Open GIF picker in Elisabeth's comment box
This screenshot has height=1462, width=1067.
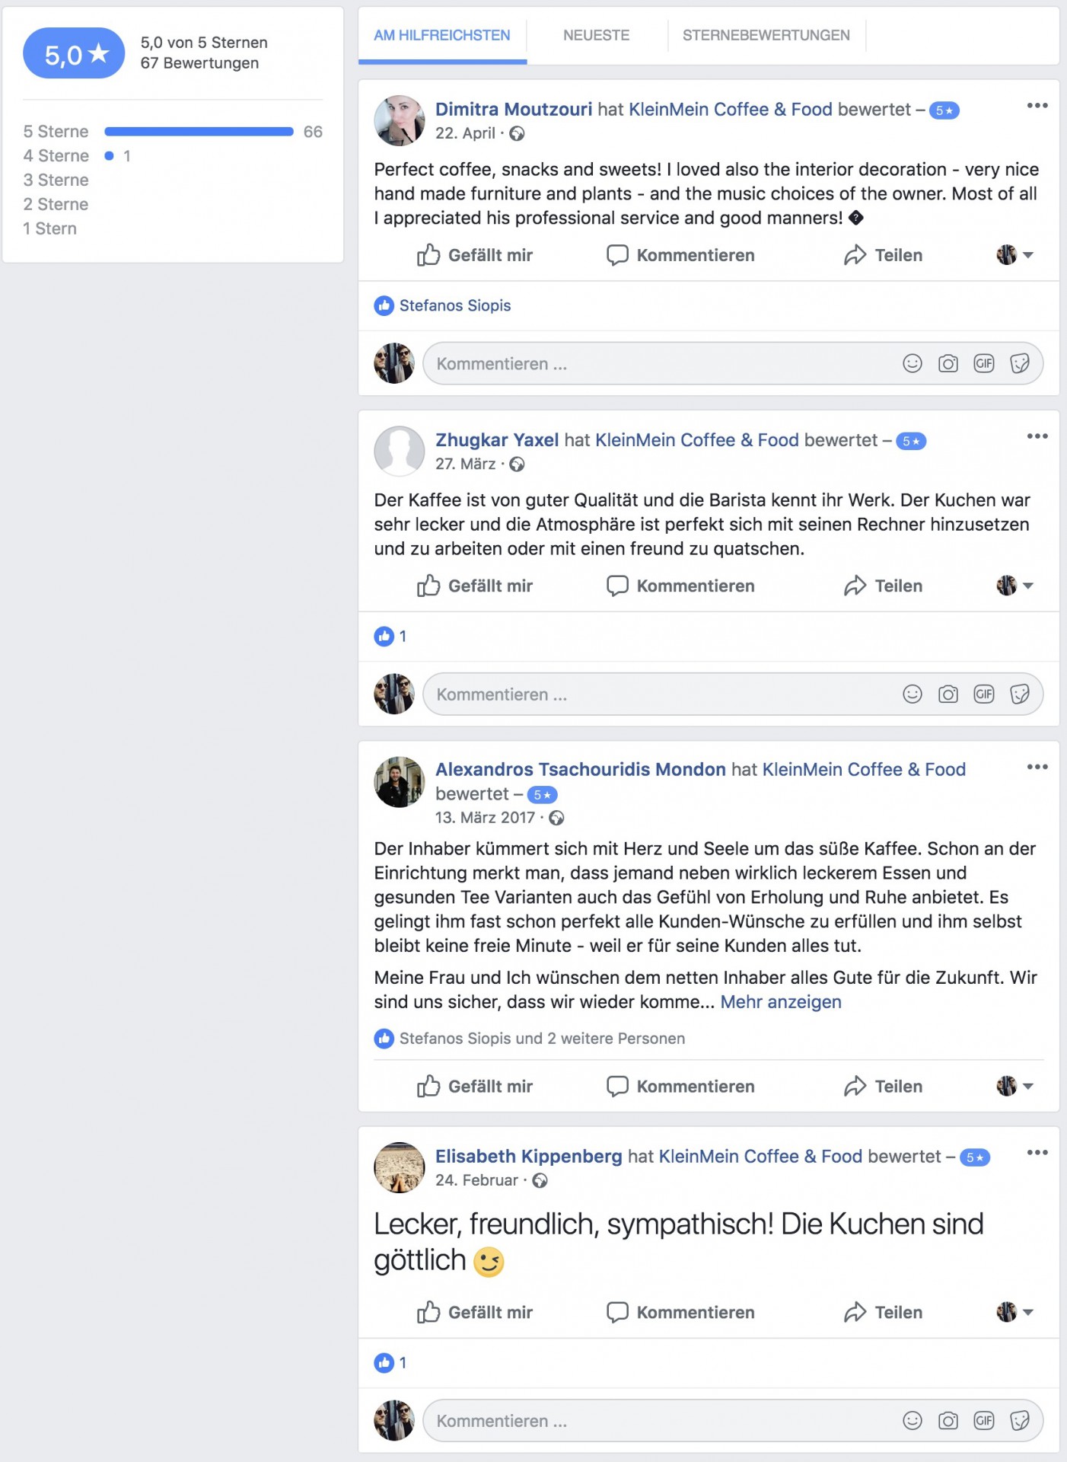point(983,1421)
